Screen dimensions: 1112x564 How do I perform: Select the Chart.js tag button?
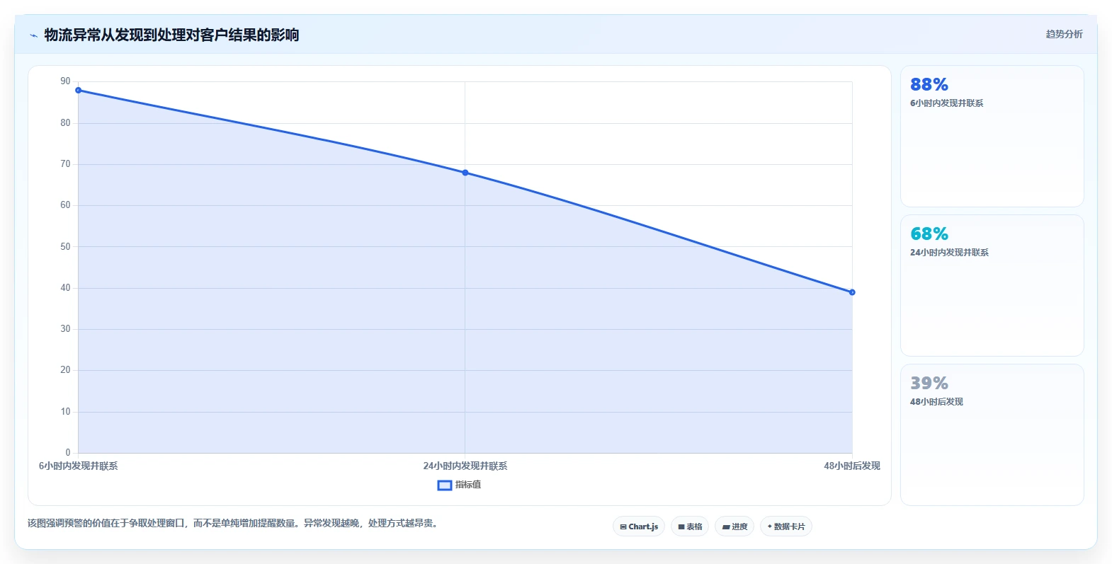coord(639,526)
